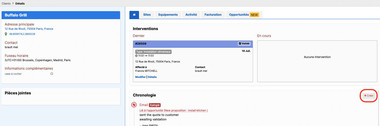Open the Equipements tab
The image size is (380, 126).
coord(168,15)
